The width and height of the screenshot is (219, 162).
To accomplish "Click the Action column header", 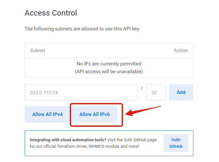I will click(x=180, y=51).
